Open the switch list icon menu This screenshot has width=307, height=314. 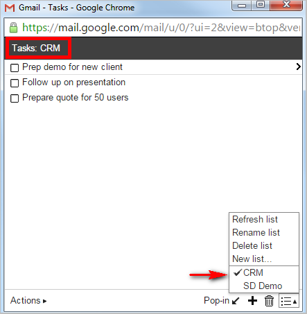pos(289,301)
